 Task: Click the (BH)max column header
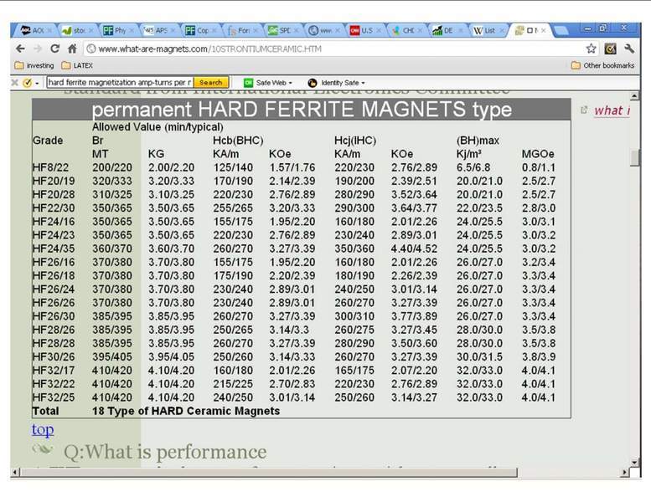click(x=478, y=141)
